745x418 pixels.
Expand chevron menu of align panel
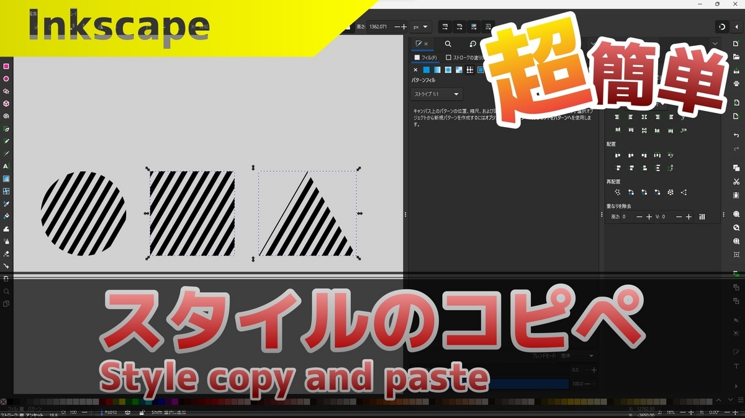coord(715,43)
